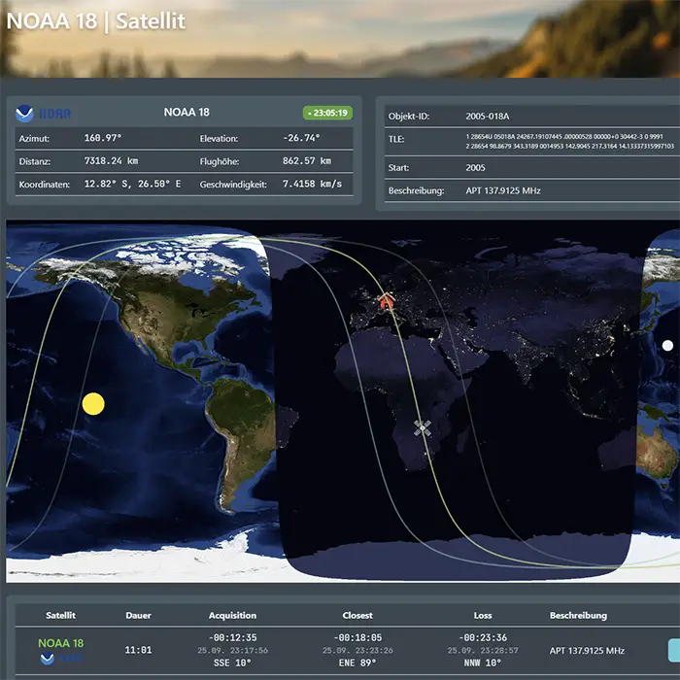The width and height of the screenshot is (680, 680).
Task: Click the yellow sun marker on map
Action: point(93,404)
